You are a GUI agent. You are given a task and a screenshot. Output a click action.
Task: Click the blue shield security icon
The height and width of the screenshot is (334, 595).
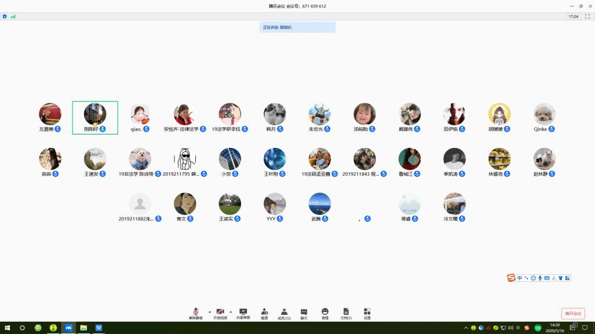[x=5, y=16]
